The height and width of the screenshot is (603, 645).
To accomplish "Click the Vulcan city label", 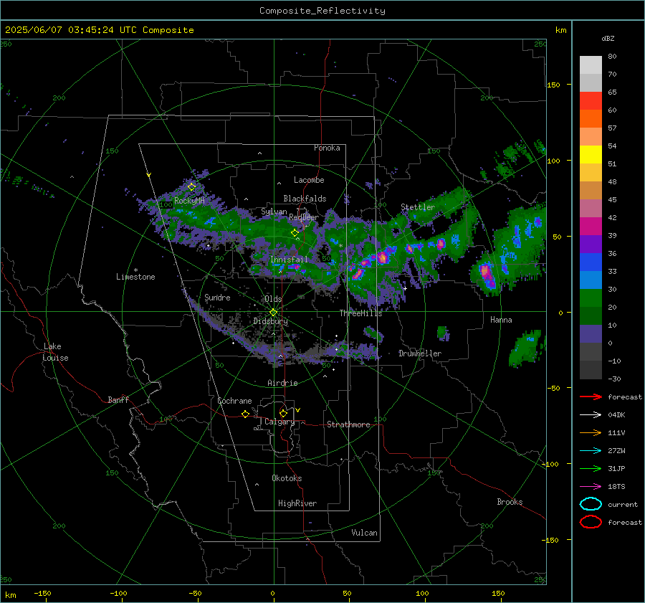I will (x=365, y=533).
